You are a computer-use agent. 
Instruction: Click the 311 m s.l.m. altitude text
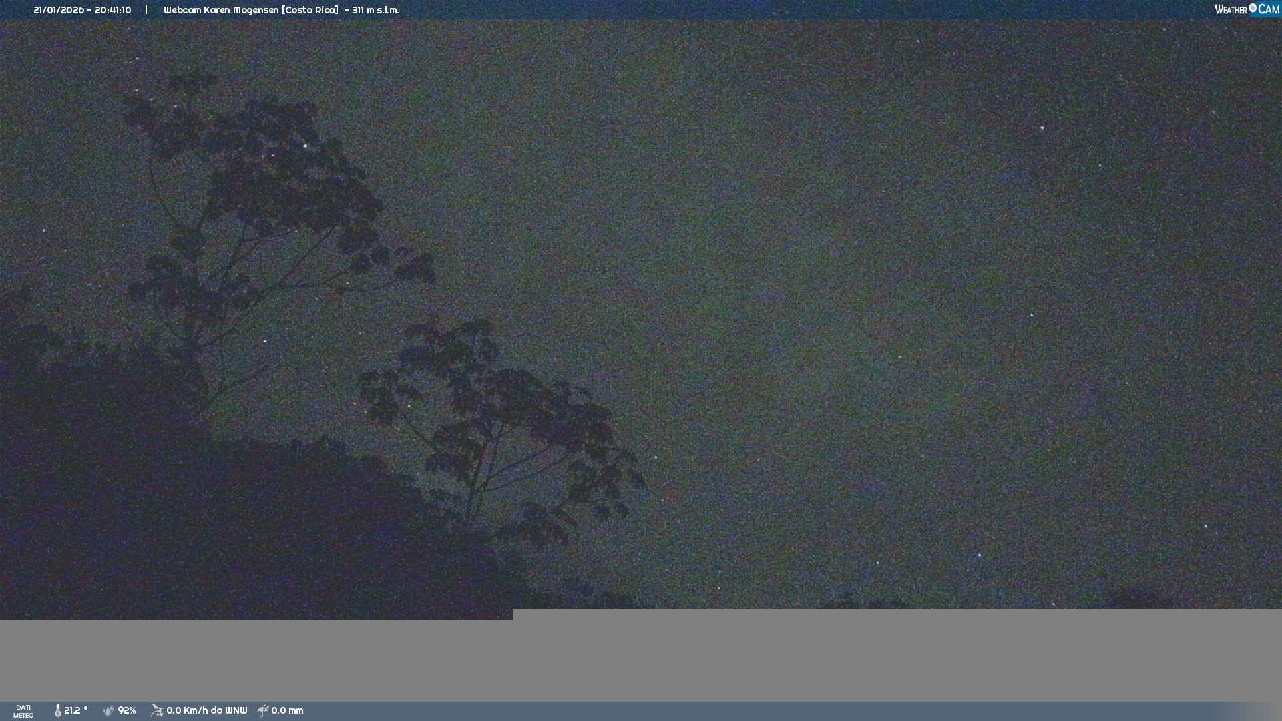coord(375,10)
